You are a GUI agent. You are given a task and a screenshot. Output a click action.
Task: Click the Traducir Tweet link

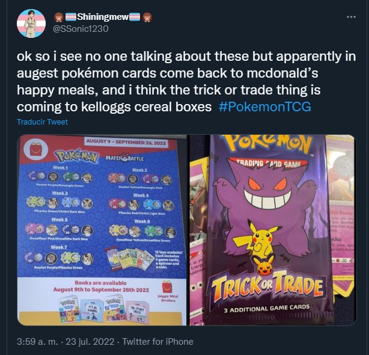[x=42, y=122]
